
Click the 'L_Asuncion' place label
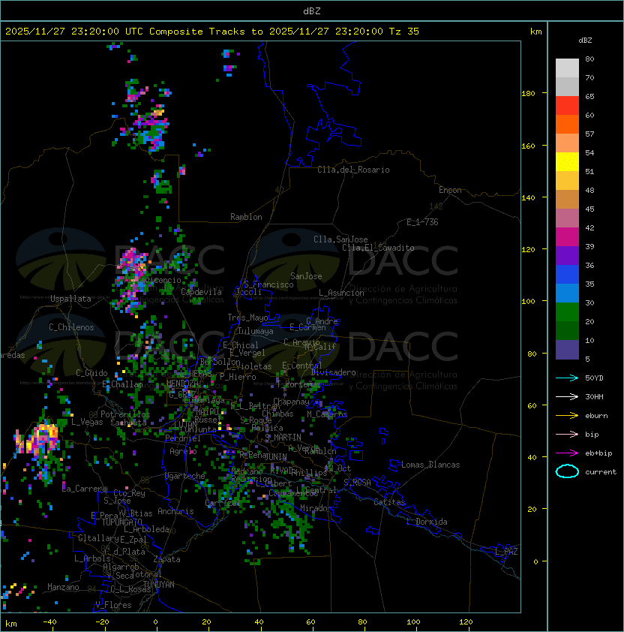tap(341, 293)
